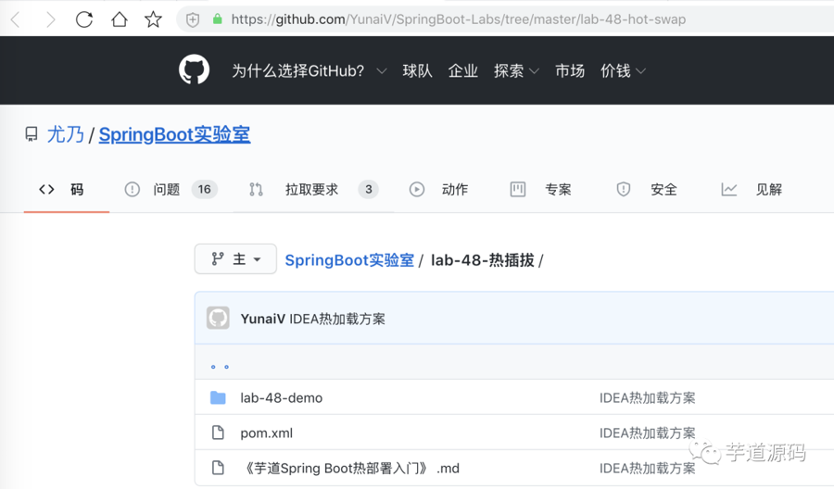834x489 pixels.
Task: Click the GitHub Octocat logo
Action: click(x=194, y=70)
